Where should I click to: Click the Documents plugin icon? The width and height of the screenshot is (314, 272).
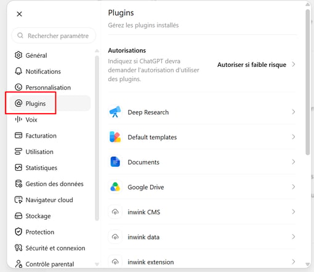pos(115,162)
